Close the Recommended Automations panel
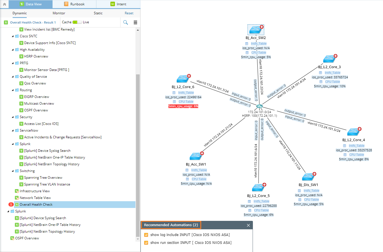This screenshot has width=383, height=252. [248, 225]
